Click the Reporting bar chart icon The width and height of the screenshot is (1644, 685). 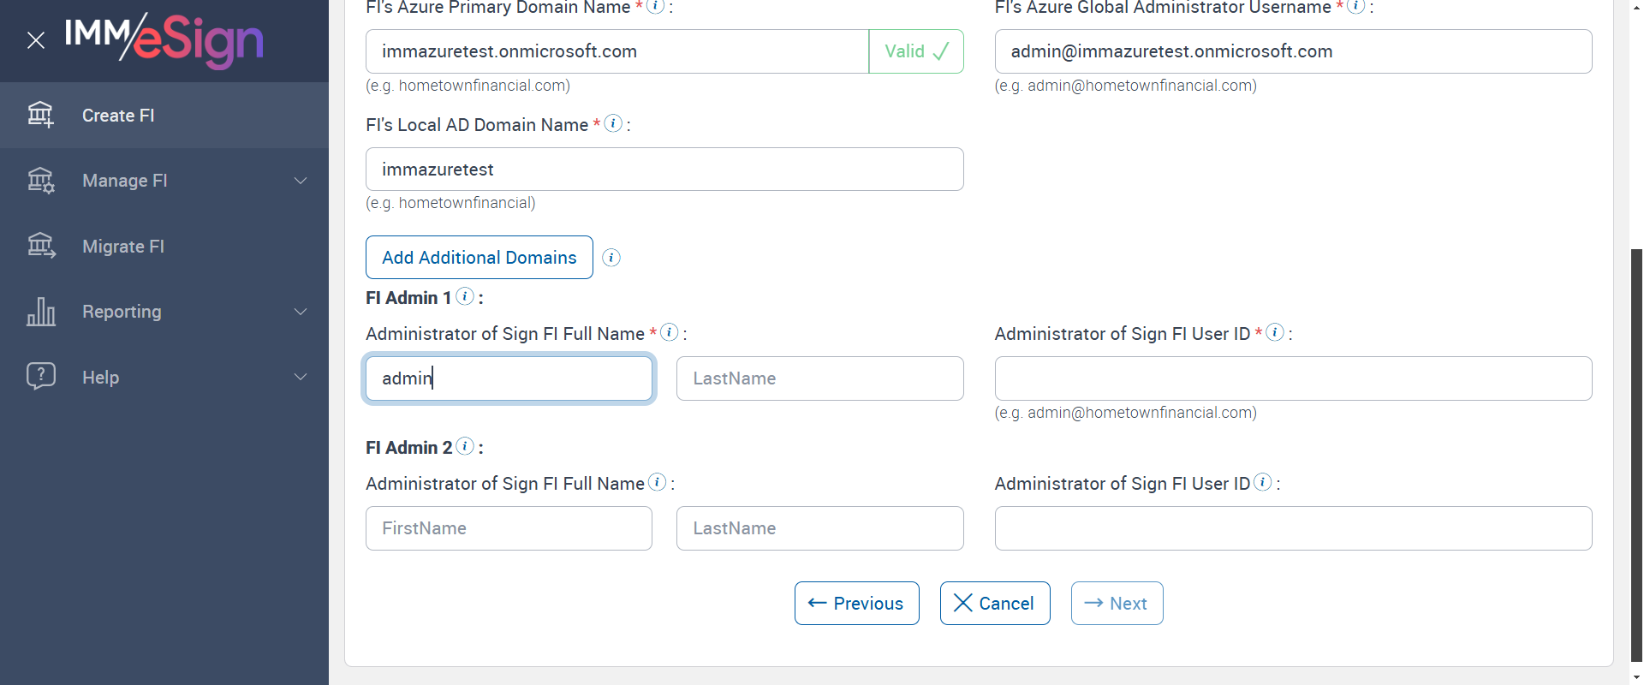coord(40,312)
